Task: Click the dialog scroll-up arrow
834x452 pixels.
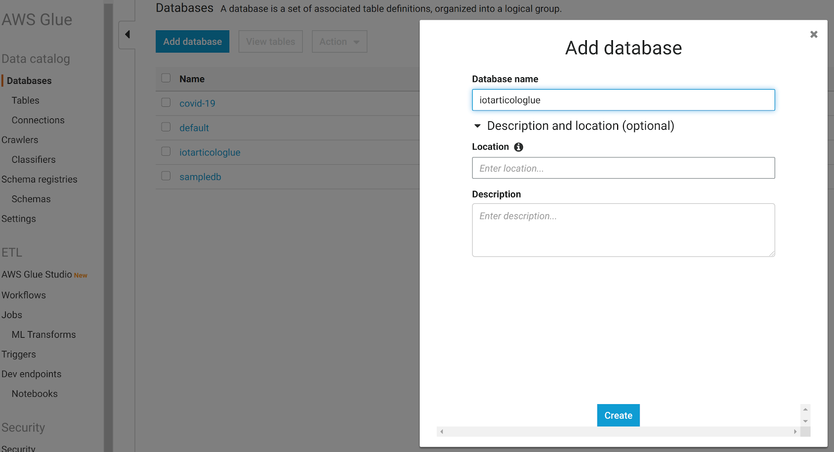Action: [805, 409]
